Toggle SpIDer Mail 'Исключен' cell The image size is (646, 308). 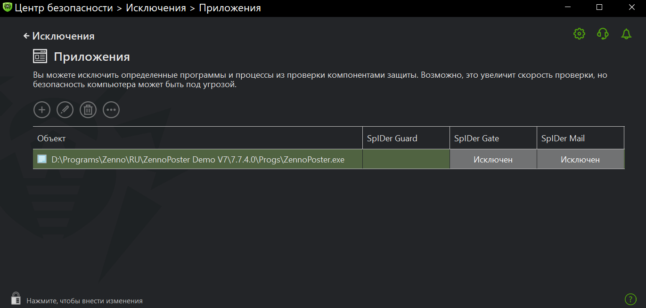pos(580,160)
